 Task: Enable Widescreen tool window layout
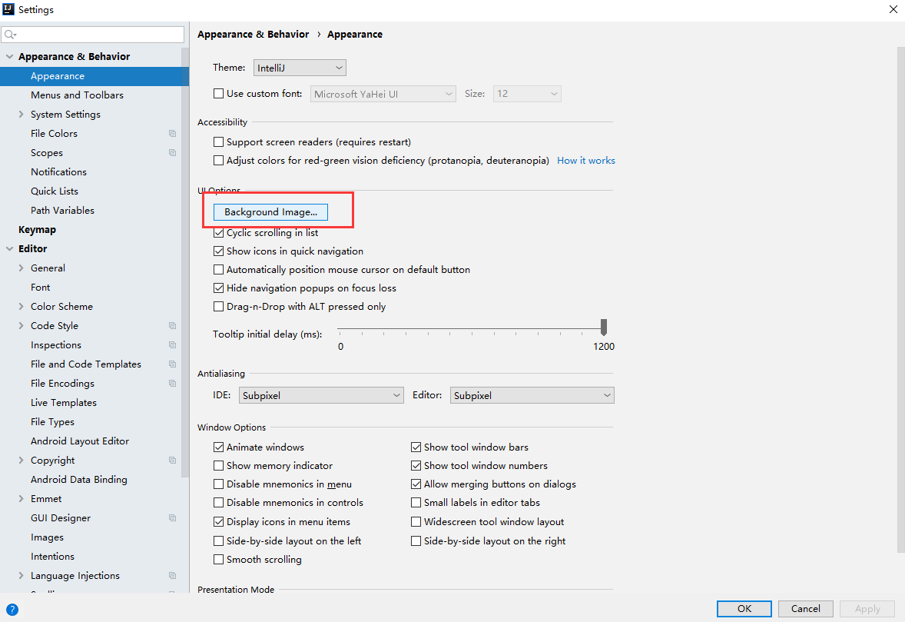[416, 521]
